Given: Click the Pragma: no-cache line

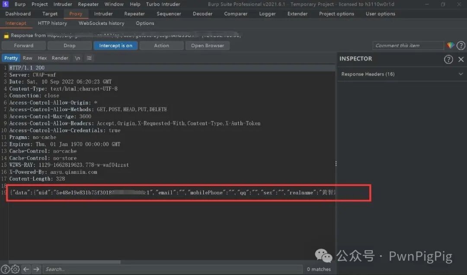Looking at the screenshot, I should point(32,137).
